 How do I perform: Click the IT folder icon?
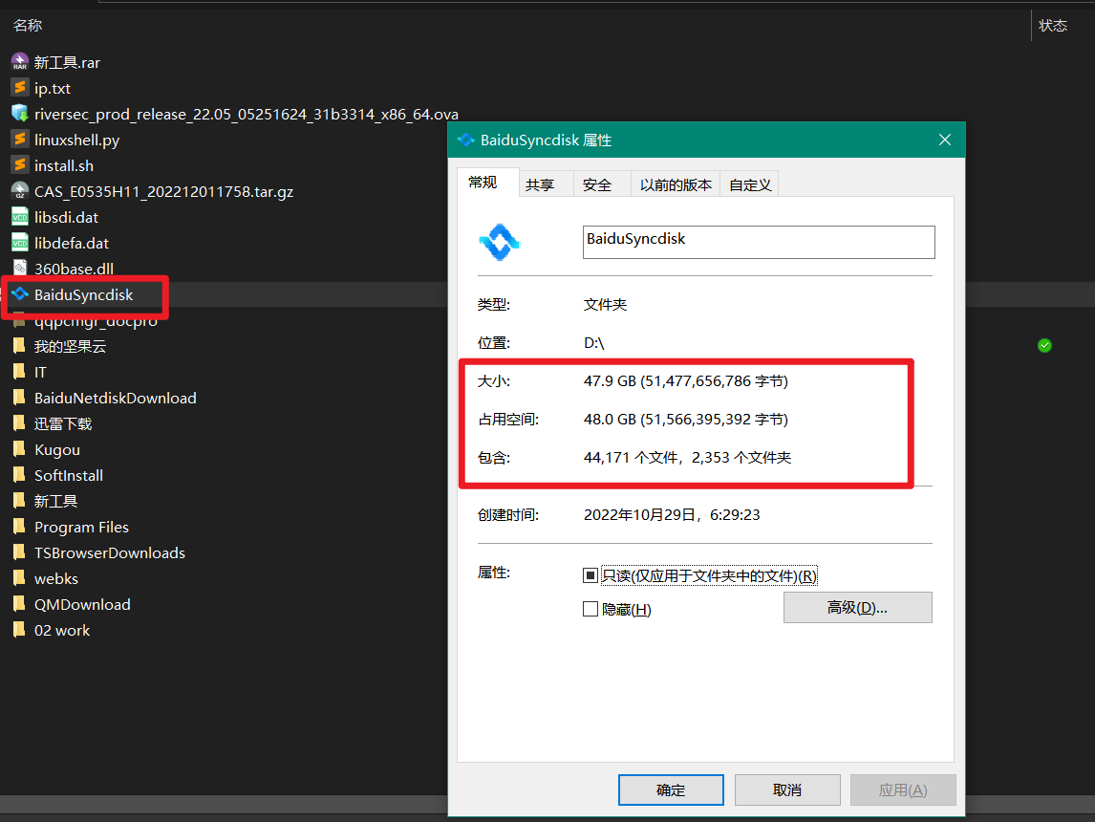19,372
